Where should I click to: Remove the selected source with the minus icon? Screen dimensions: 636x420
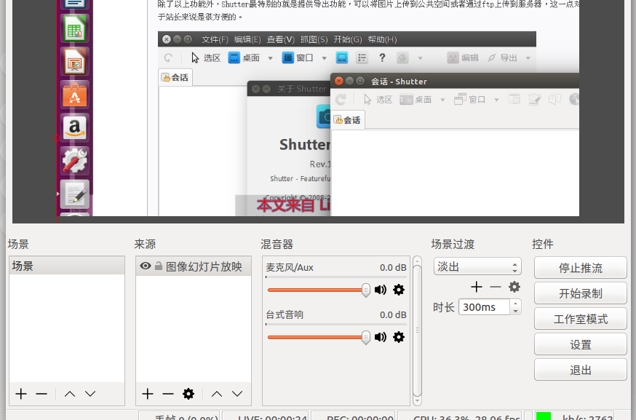(168, 394)
